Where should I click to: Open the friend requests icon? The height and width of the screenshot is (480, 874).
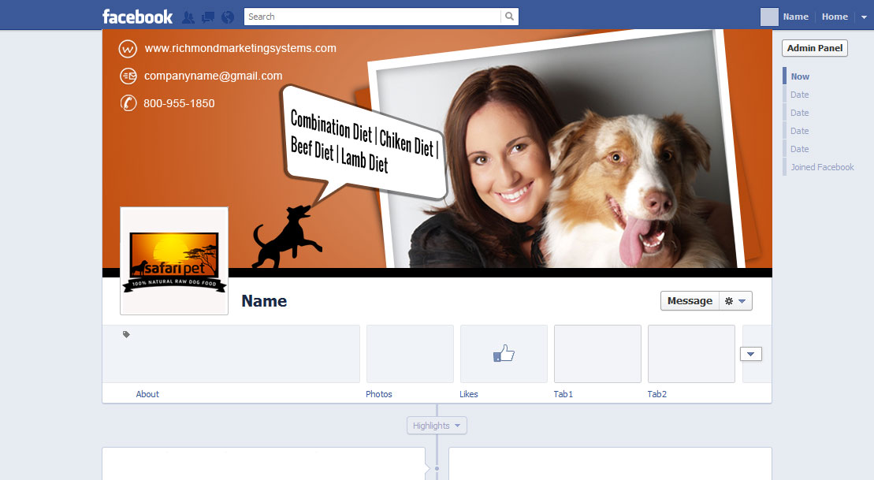tap(188, 17)
